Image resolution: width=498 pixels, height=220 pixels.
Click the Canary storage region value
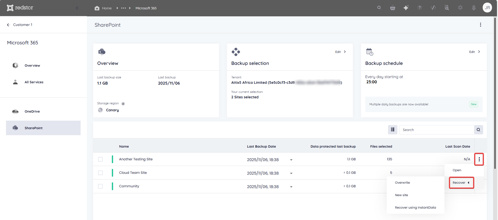(112, 110)
